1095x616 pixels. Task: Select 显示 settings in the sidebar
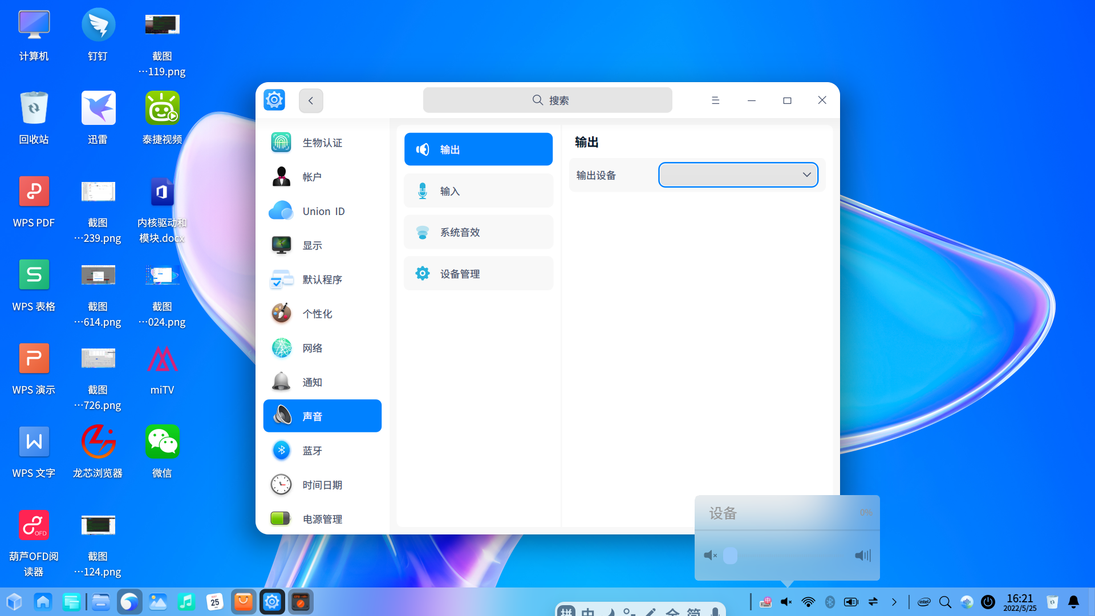322,245
